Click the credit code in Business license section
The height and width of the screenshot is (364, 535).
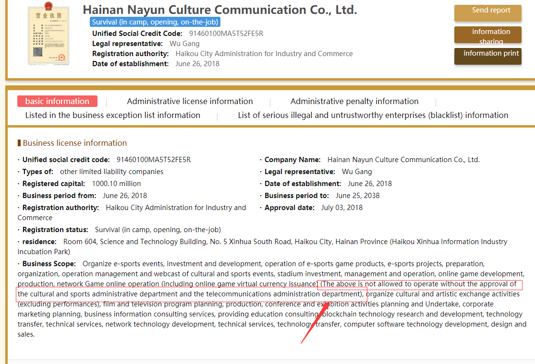pyautogui.click(x=154, y=160)
